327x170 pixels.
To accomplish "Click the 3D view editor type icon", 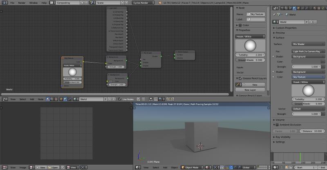I will point(137,168).
